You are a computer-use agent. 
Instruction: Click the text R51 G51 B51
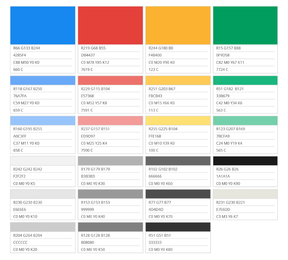click(x=160, y=235)
